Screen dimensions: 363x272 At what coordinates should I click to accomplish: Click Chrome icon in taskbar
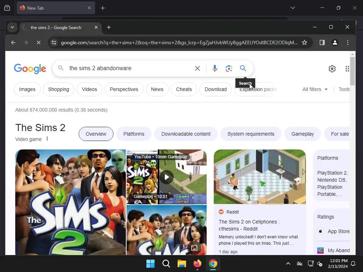coord(213,263)
